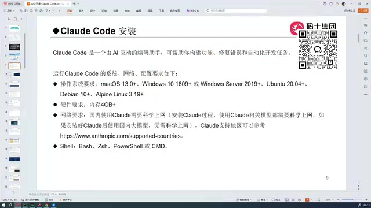Image resolution: width=371 pixels, height=208 pixels.
Task: Switch panel to slide thumbnails icon
Action: point(16,19)
